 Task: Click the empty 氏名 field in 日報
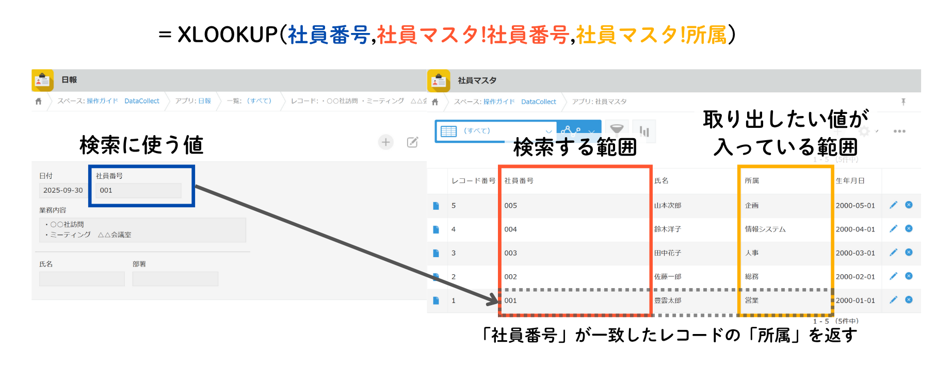pyautogui.click(x=82, y=279)
